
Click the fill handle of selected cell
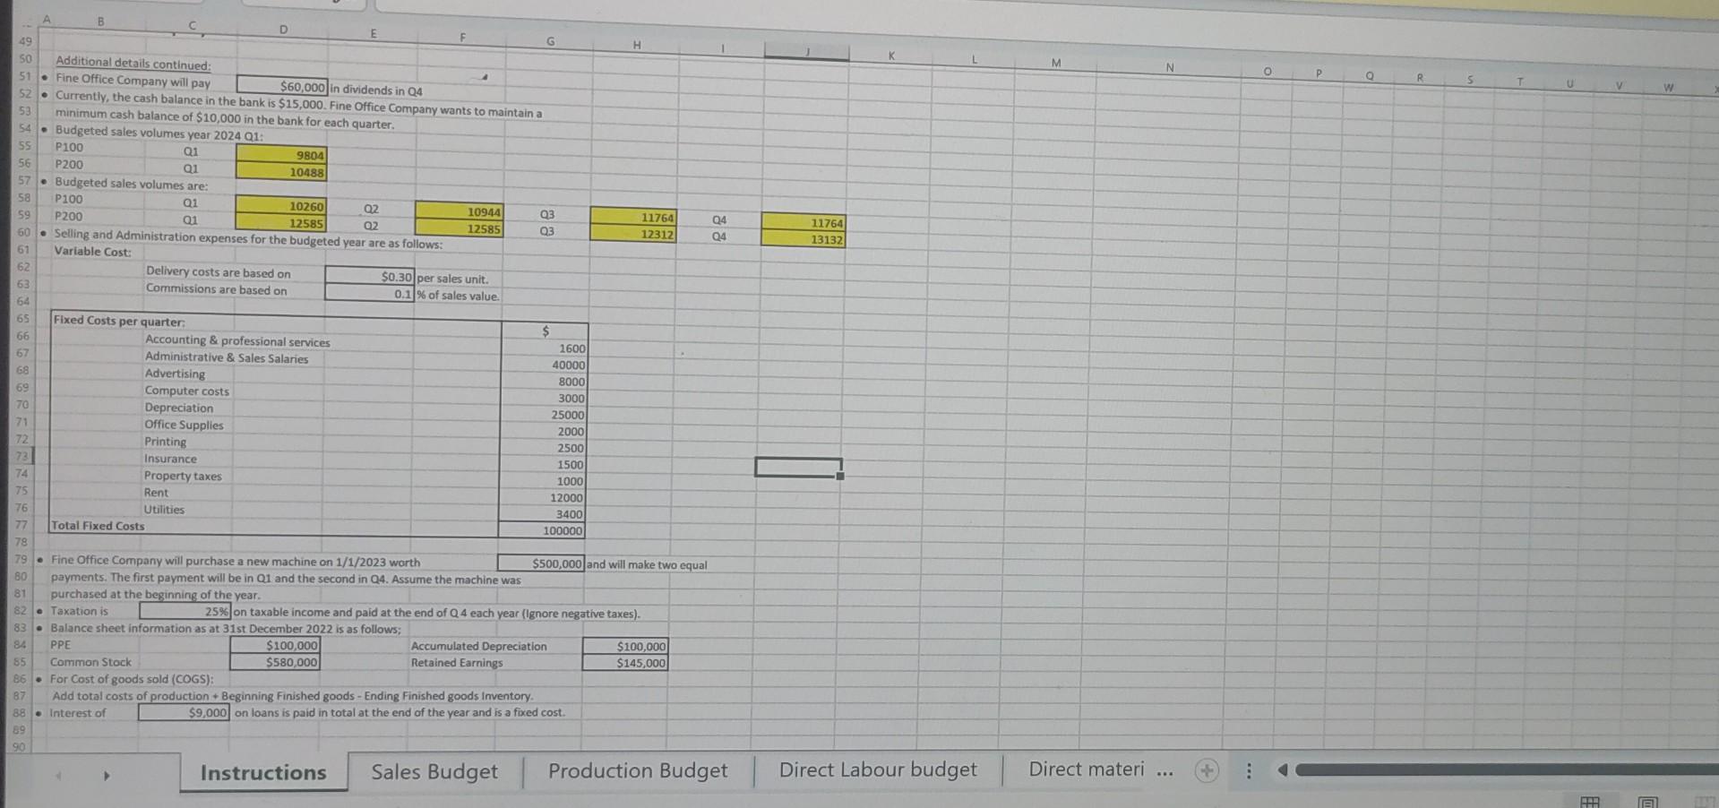tap(840, 476)
